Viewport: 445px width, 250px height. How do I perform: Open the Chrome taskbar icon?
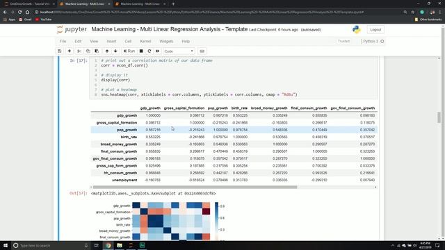pos(108,245)
